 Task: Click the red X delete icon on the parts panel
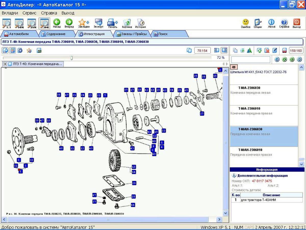pyautogui.click(x=267, y=51)
